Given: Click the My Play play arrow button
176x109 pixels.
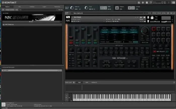Looking at the screenshot, I should (x=168, y=64).
